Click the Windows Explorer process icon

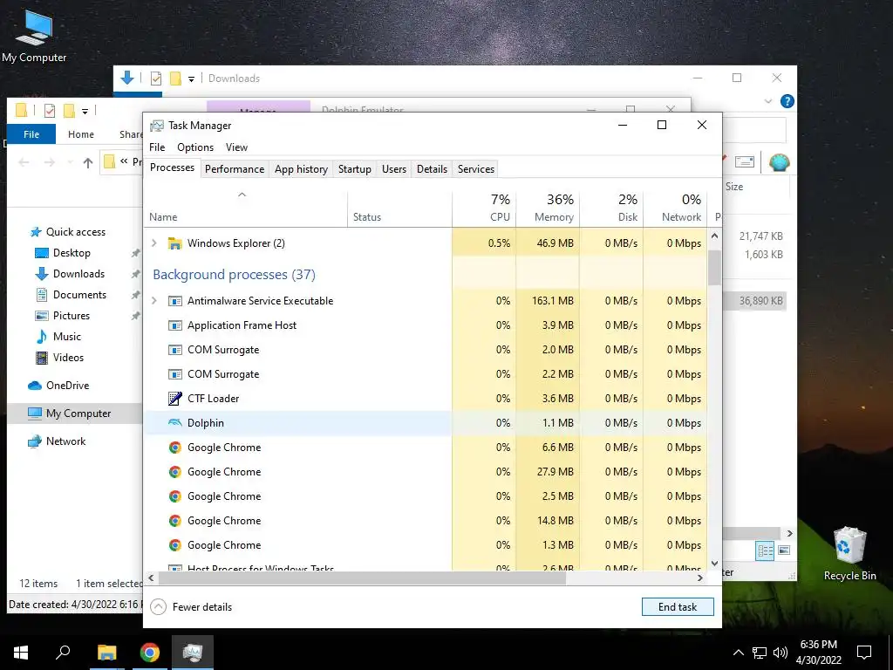pyautogui.click(x=174, y=243)
